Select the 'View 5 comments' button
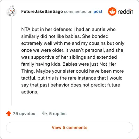The image size is (139, 139). [x=69, y=128]
